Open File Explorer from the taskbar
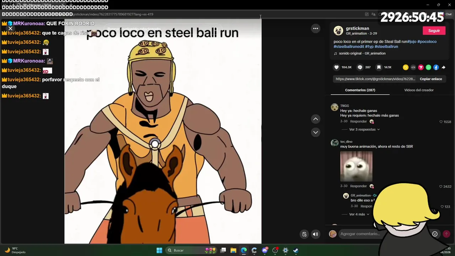 click(x=233, y=250)
